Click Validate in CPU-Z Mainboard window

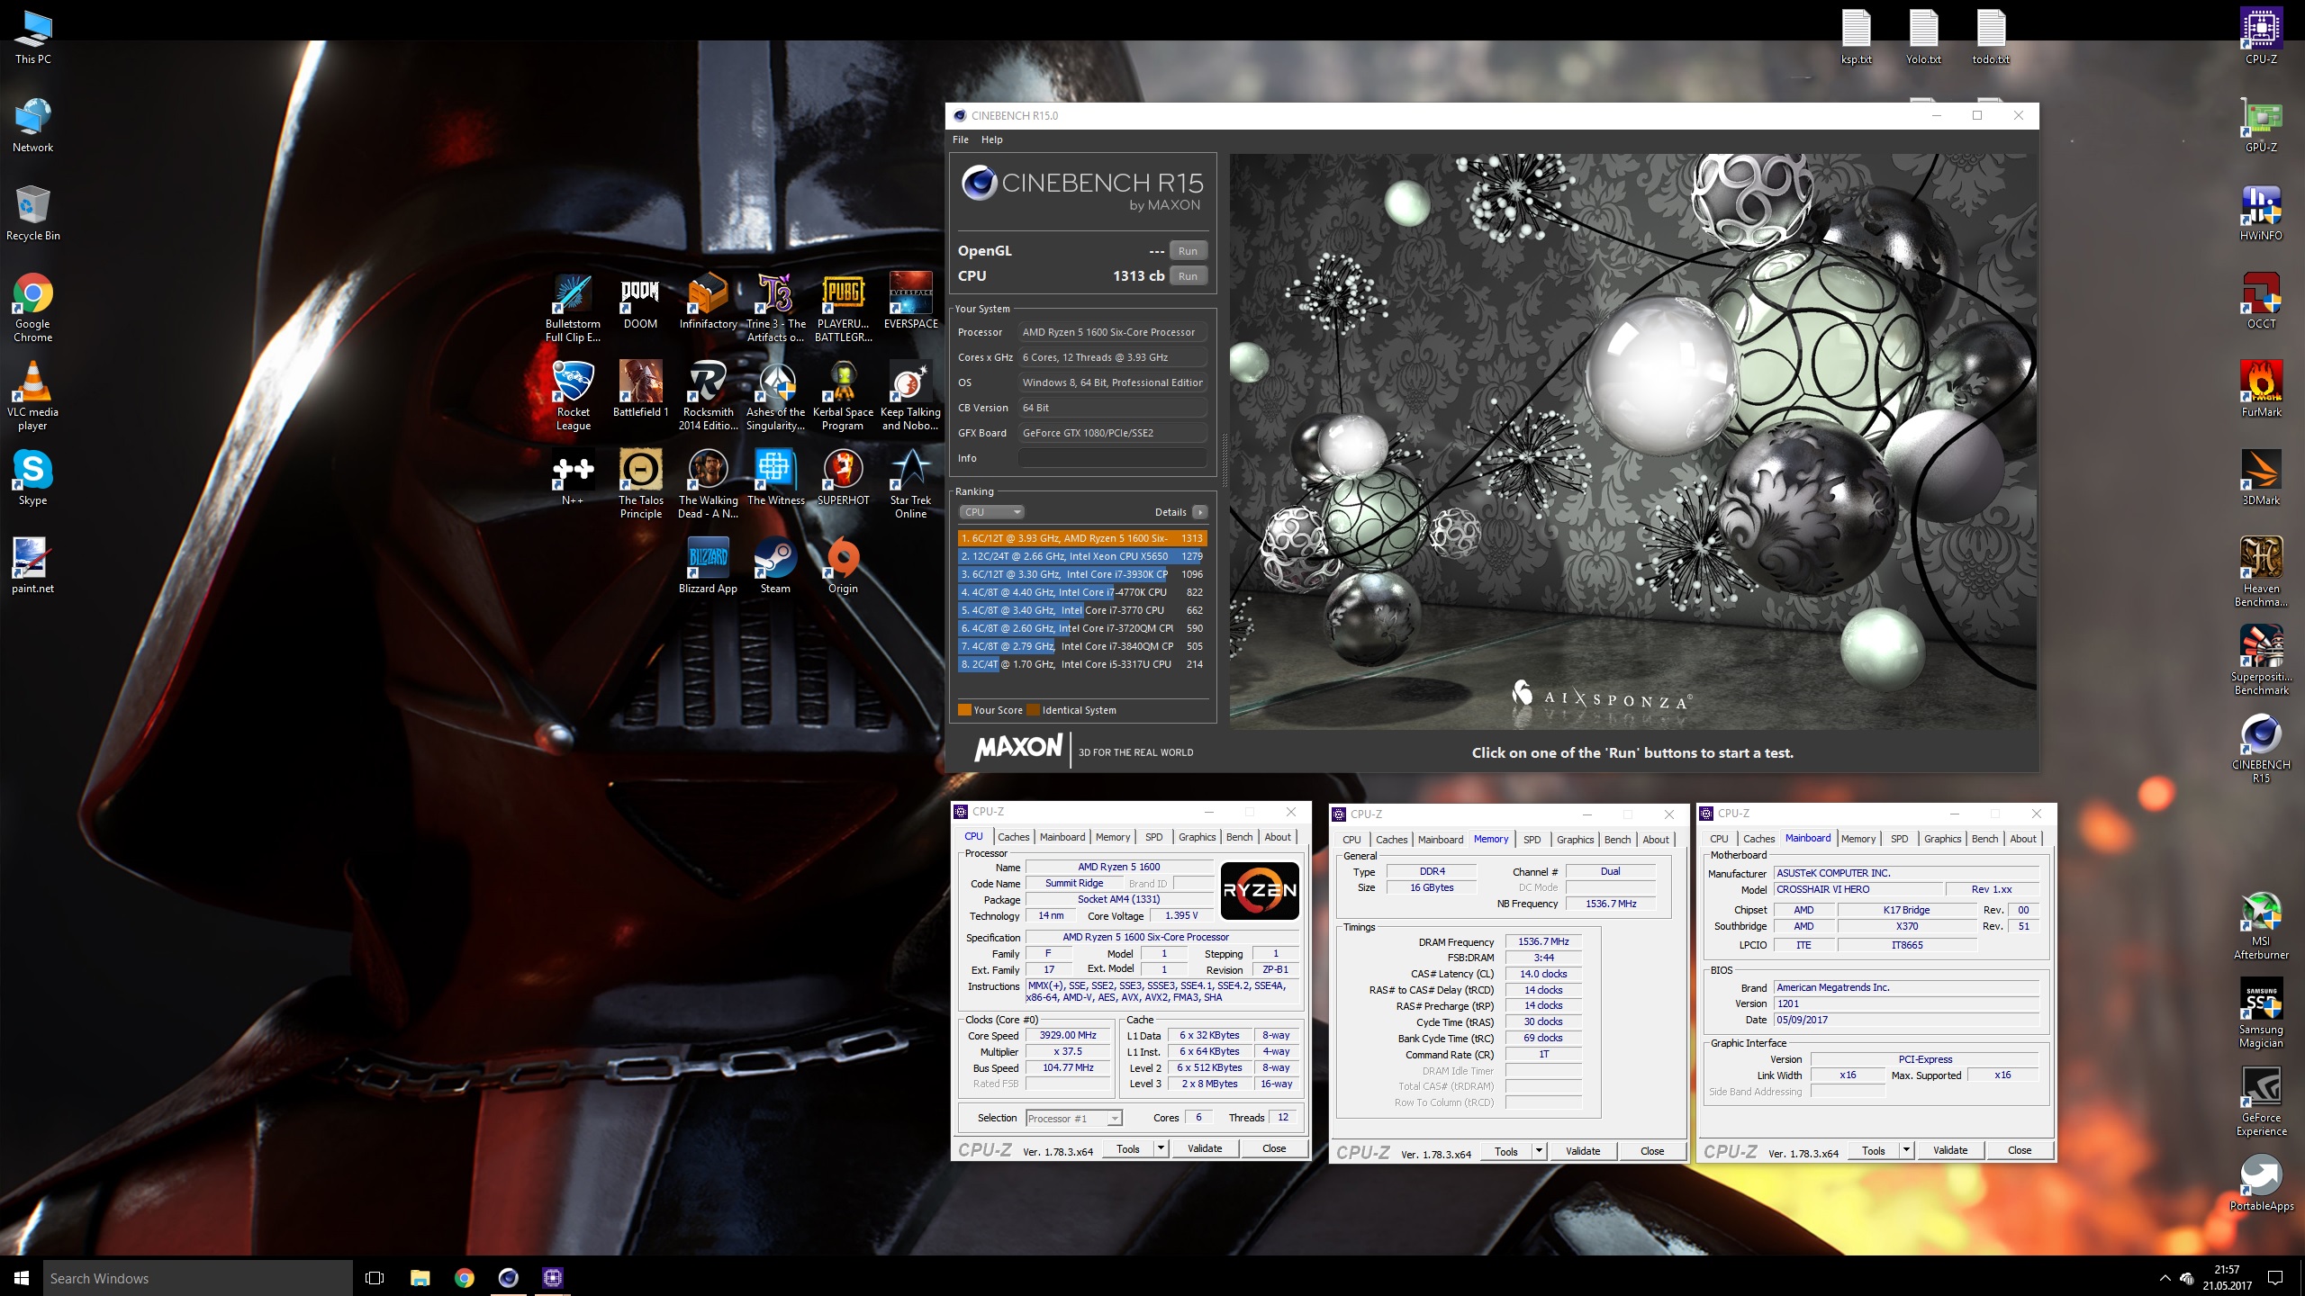coord(1950,1150)
